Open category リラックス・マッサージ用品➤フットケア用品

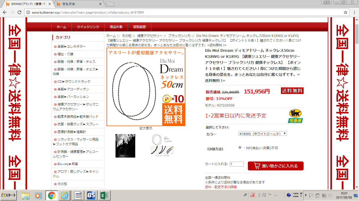click(x=76, y=142)
